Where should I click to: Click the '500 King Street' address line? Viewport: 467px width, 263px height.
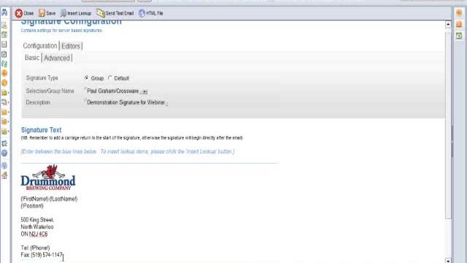[x=37, y=220]
